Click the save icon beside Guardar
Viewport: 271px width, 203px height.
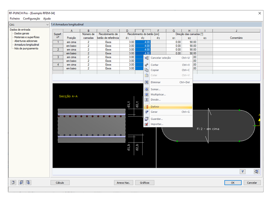click(147, 119)
